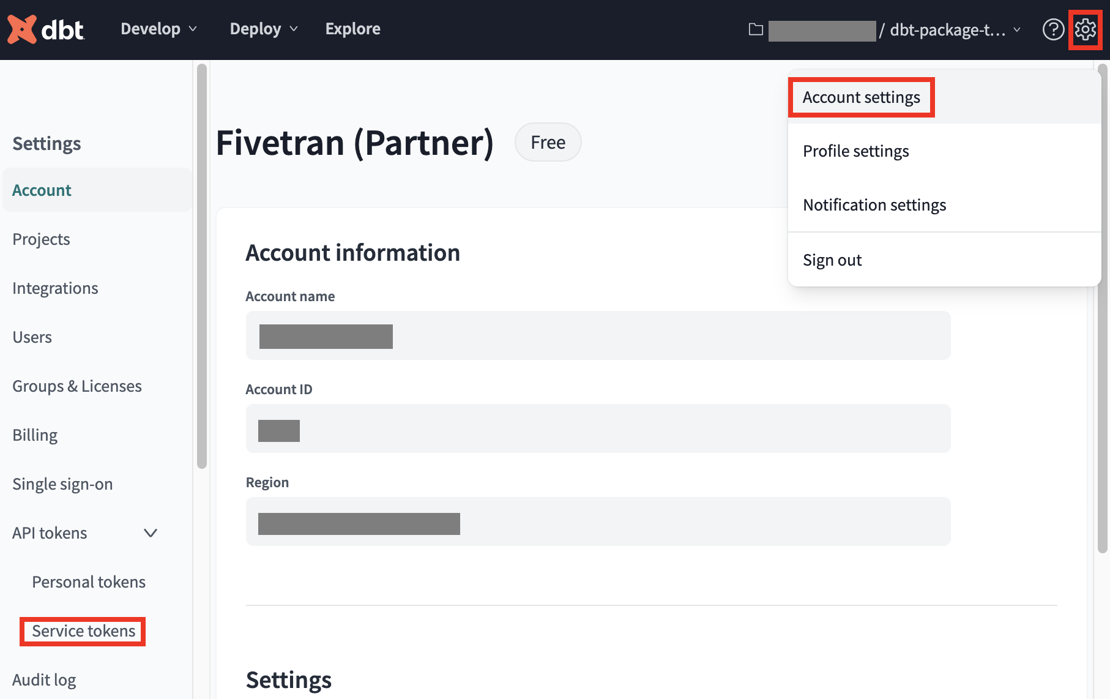Click the Fivetran (Partner) heading

coord(354,142)
